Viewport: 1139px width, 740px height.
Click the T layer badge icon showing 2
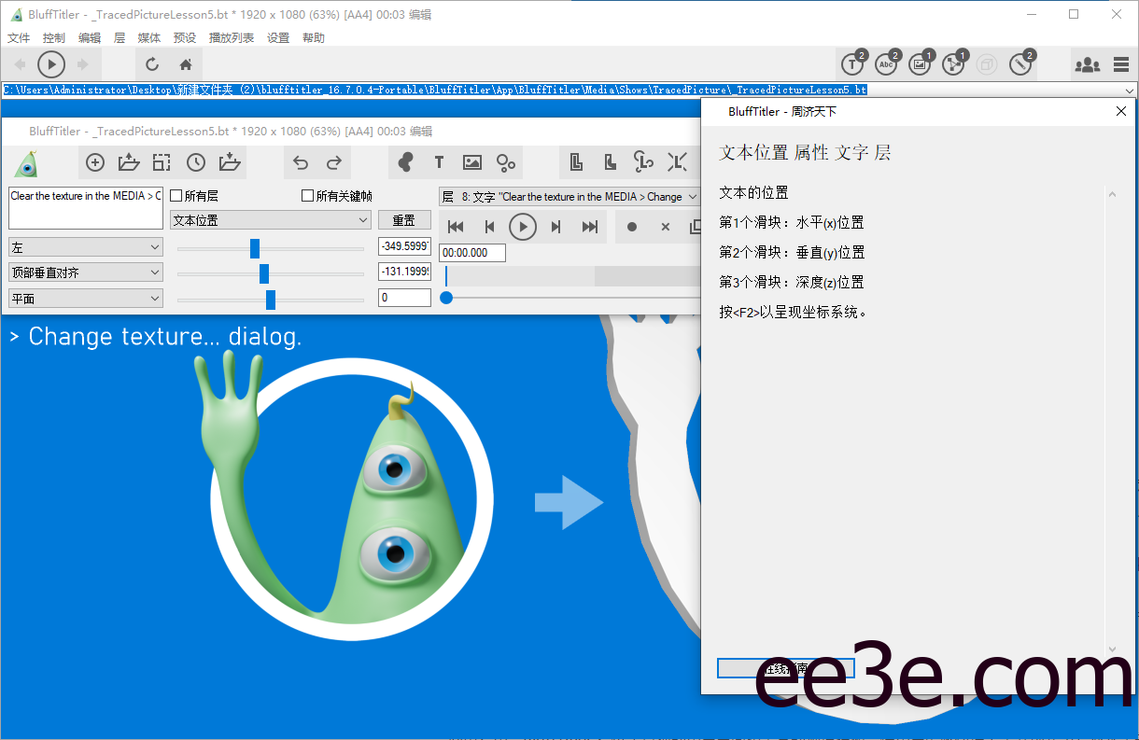(852, 64)
